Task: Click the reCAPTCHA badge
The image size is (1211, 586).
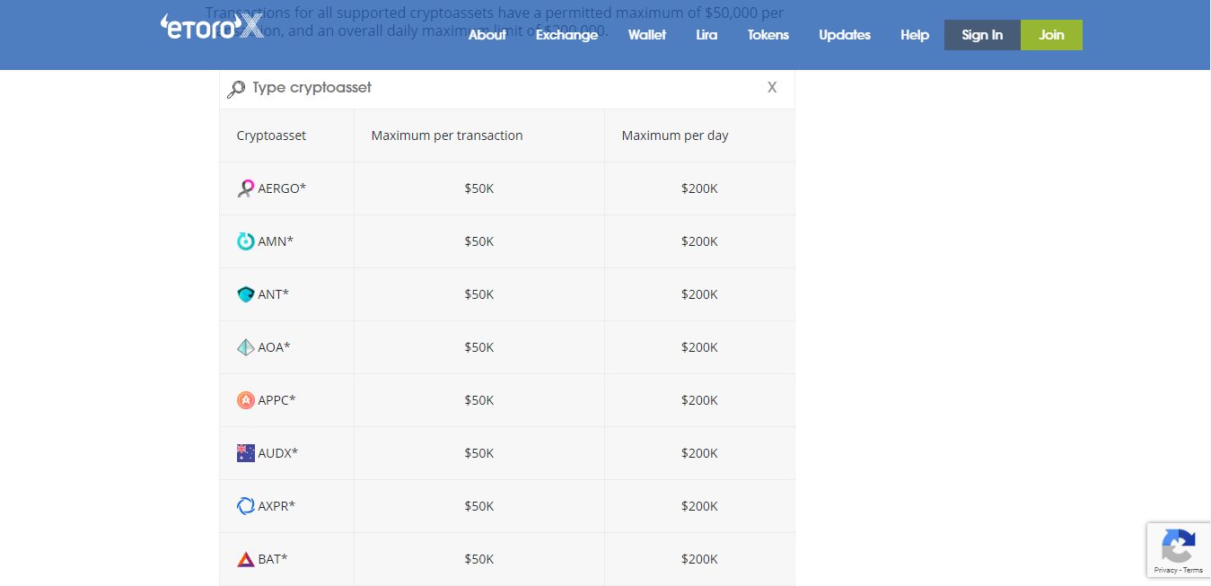Action: 1178,549
